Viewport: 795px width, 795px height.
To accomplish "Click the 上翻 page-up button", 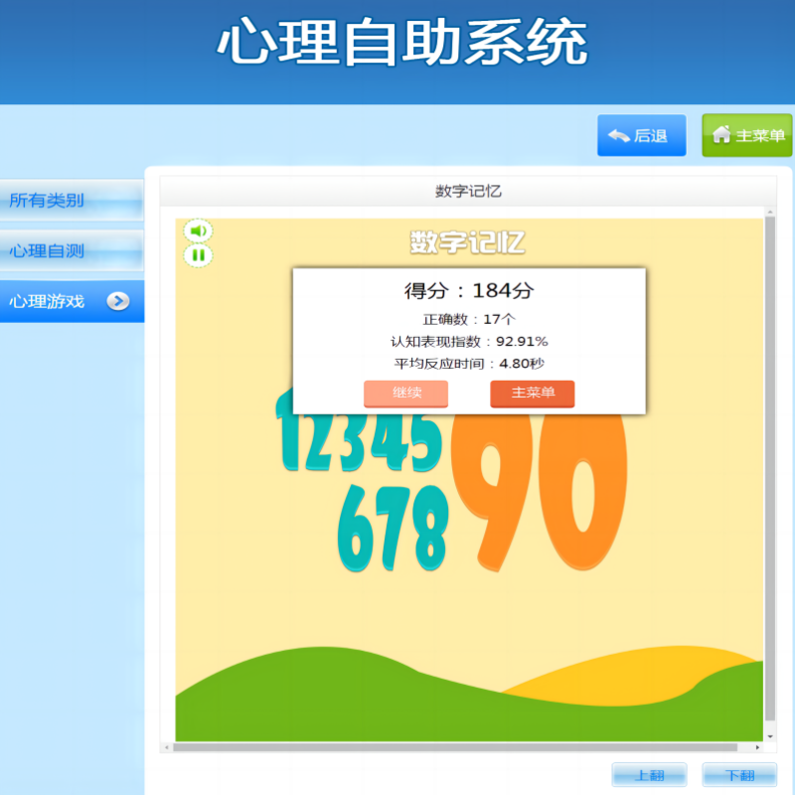I will pyautogui.click(x=650, y=775).
